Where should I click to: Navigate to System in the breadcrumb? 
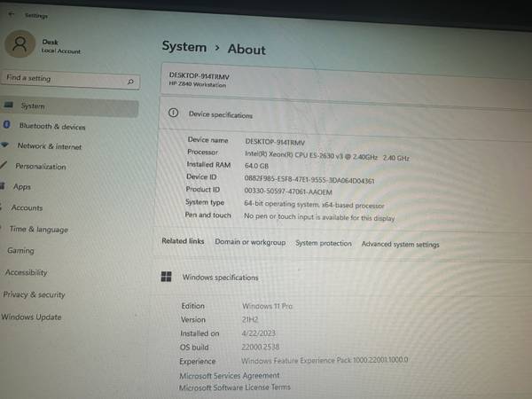[x=184, y=48]
